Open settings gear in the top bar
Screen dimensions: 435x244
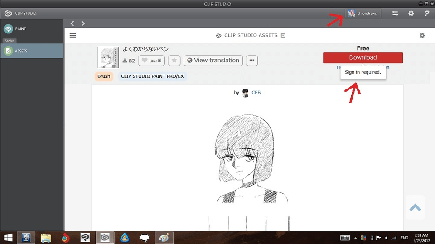point(411,13)
